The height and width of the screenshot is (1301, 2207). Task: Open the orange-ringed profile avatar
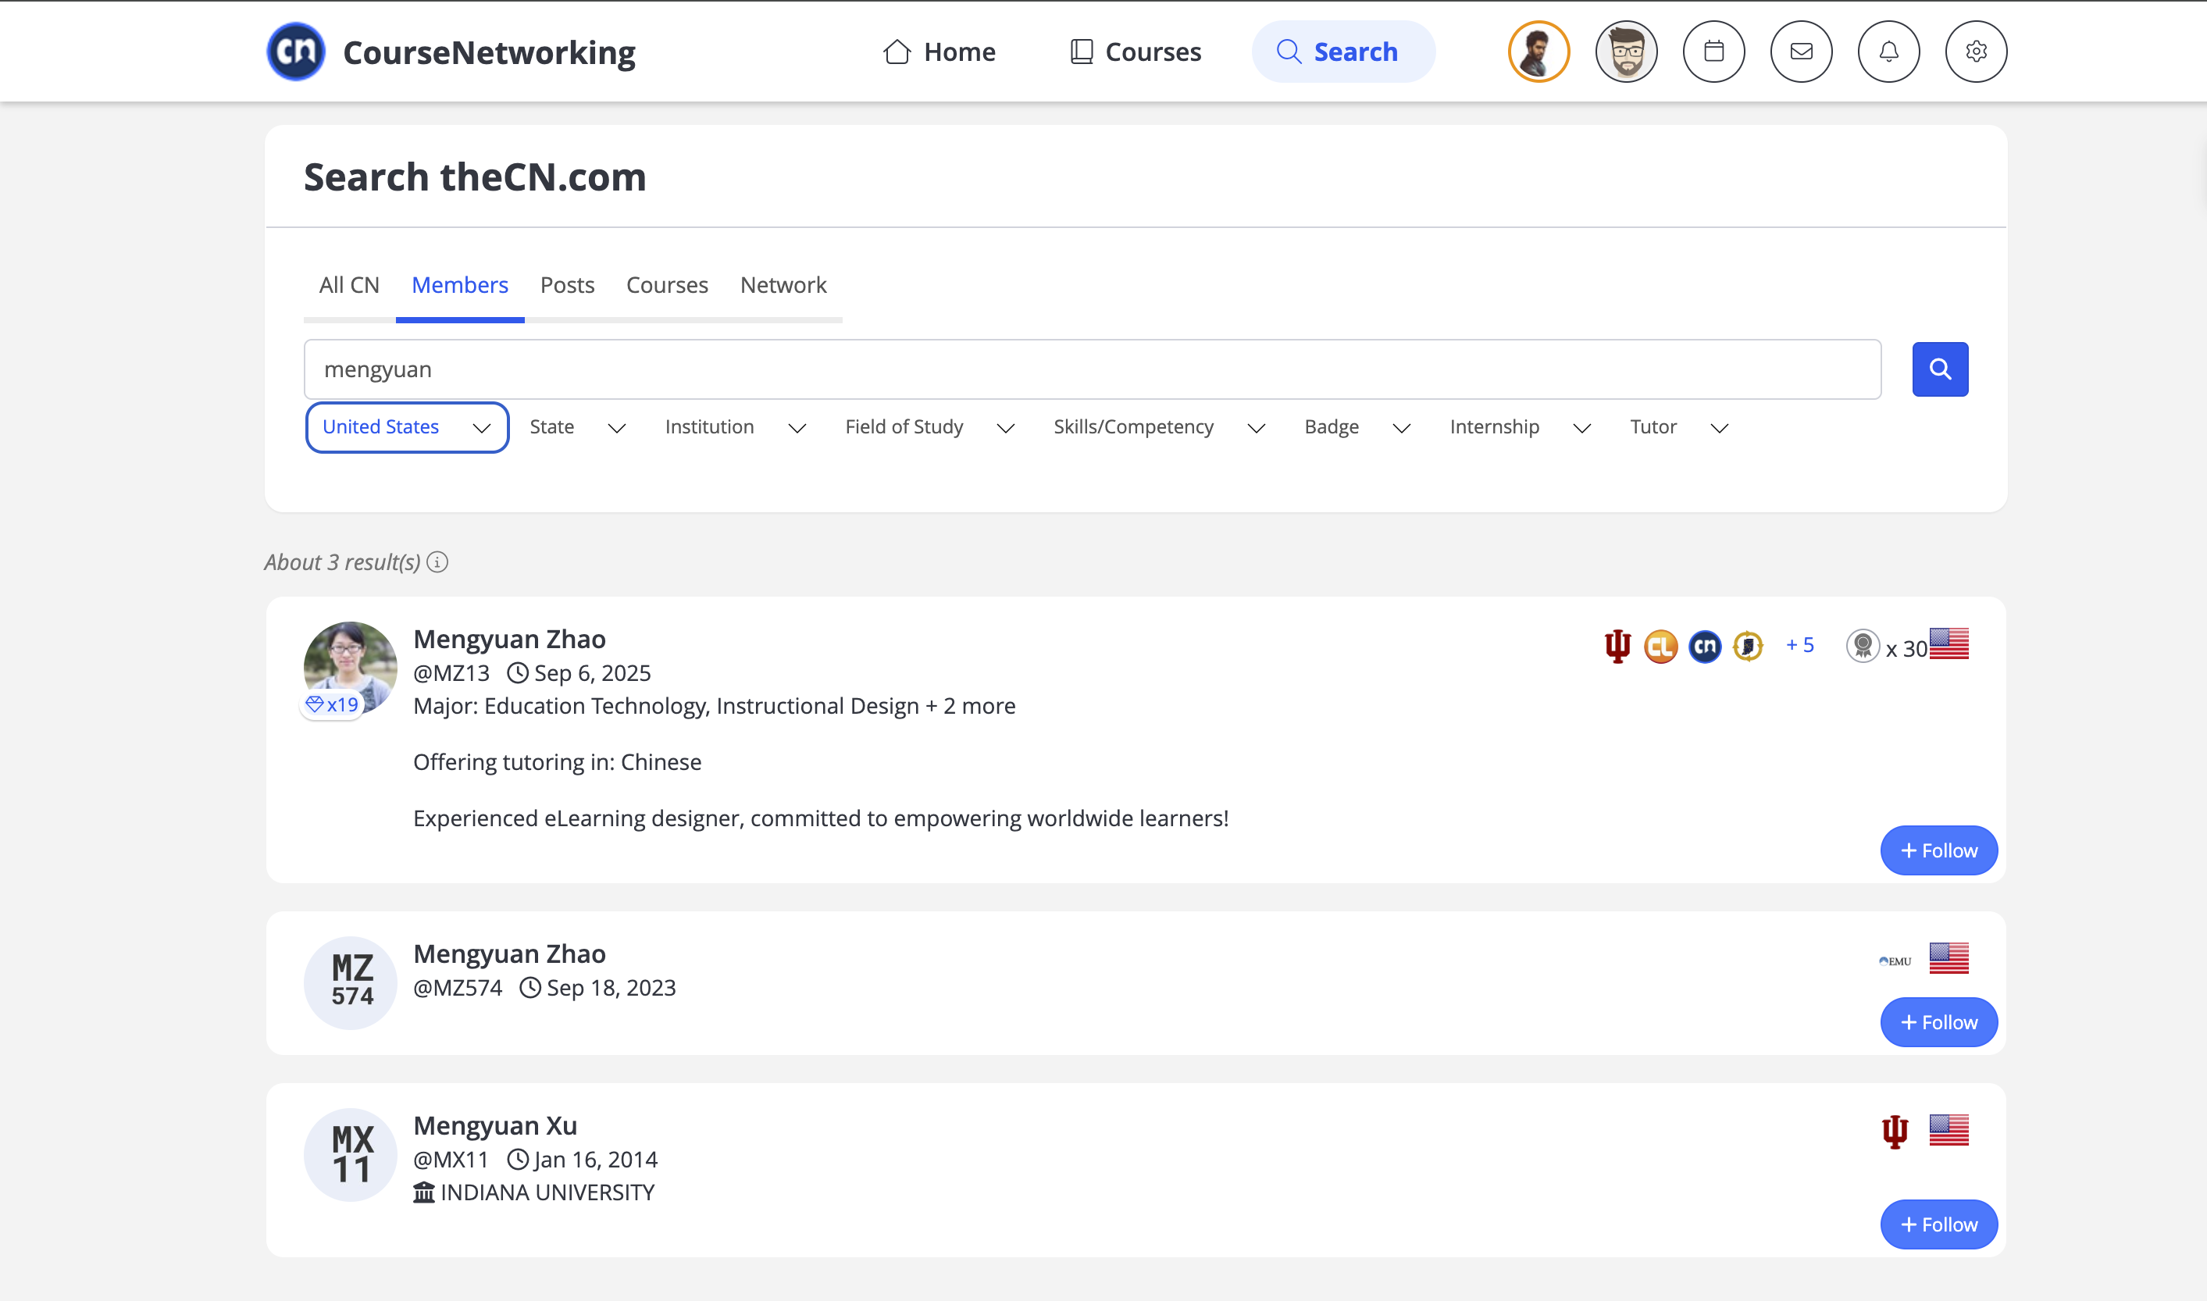[1538, 52]
